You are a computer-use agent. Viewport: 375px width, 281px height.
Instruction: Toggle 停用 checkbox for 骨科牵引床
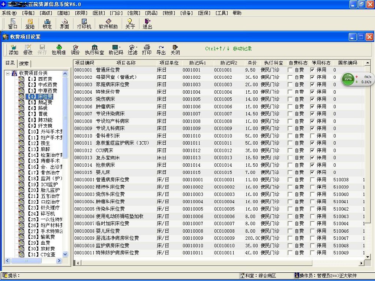312,136
